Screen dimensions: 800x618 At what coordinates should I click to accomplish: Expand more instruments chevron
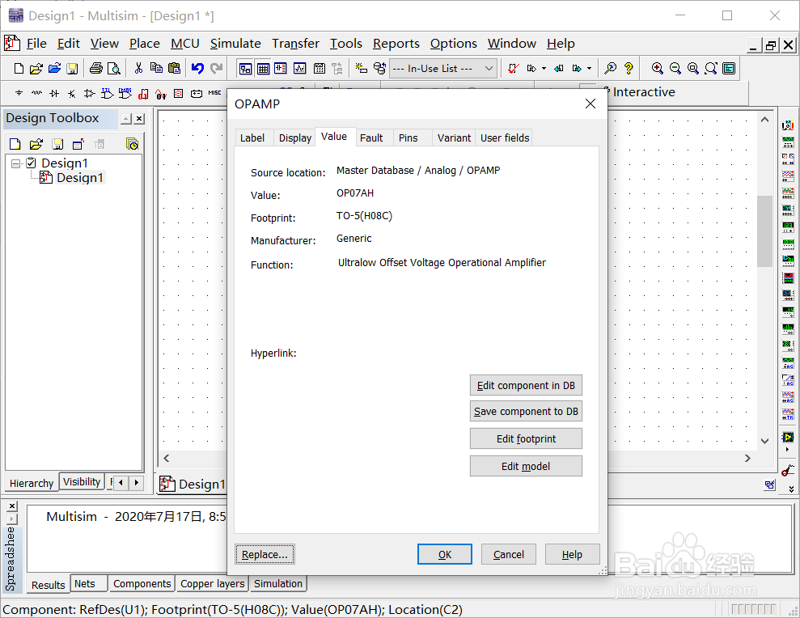tap(791, 489)
